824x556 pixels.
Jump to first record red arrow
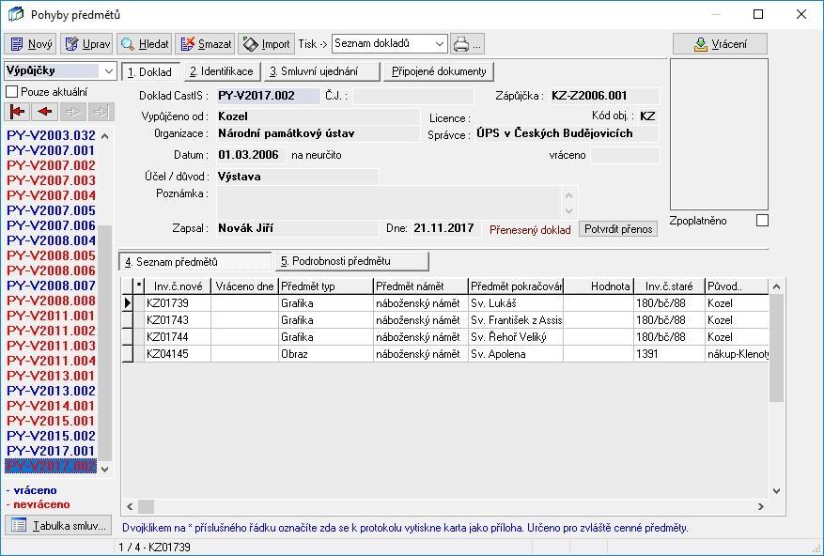coord(17,112)
